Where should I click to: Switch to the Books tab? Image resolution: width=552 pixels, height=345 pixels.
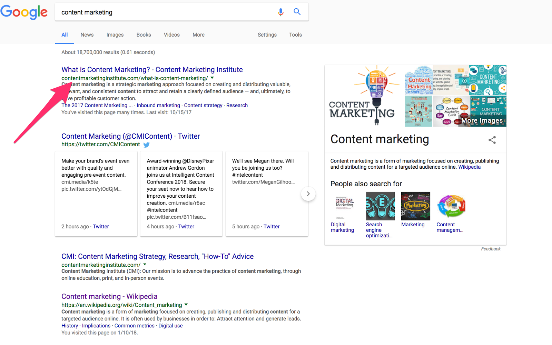click(144, 35)
